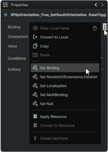Choose Set MultiBinding menu entry
The width and height of the screenshot is (108, 152).
click(x=65, y=95)
